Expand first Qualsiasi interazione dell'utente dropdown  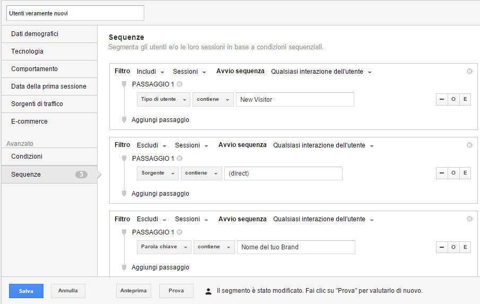pos(321,72)
